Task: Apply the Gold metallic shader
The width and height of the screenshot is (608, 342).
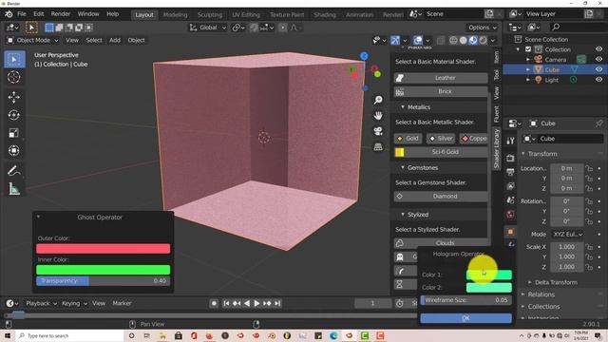Action: coord(408,139)
